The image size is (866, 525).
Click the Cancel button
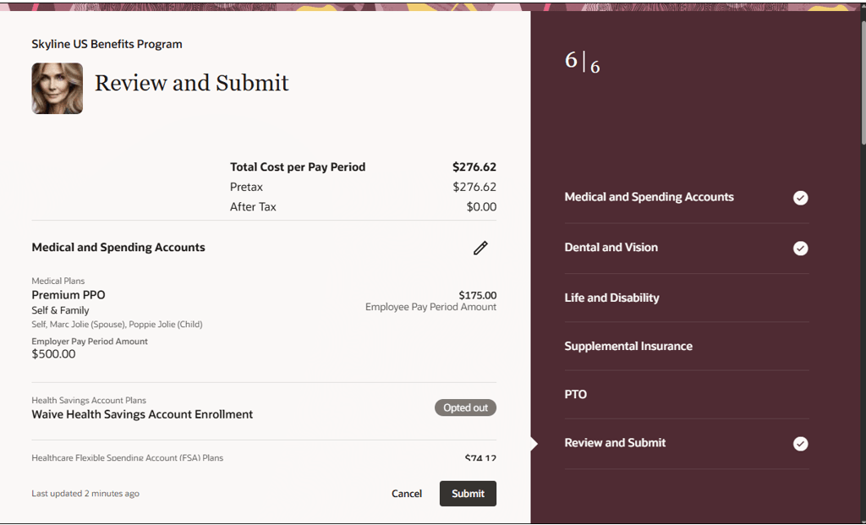[406, 494]
